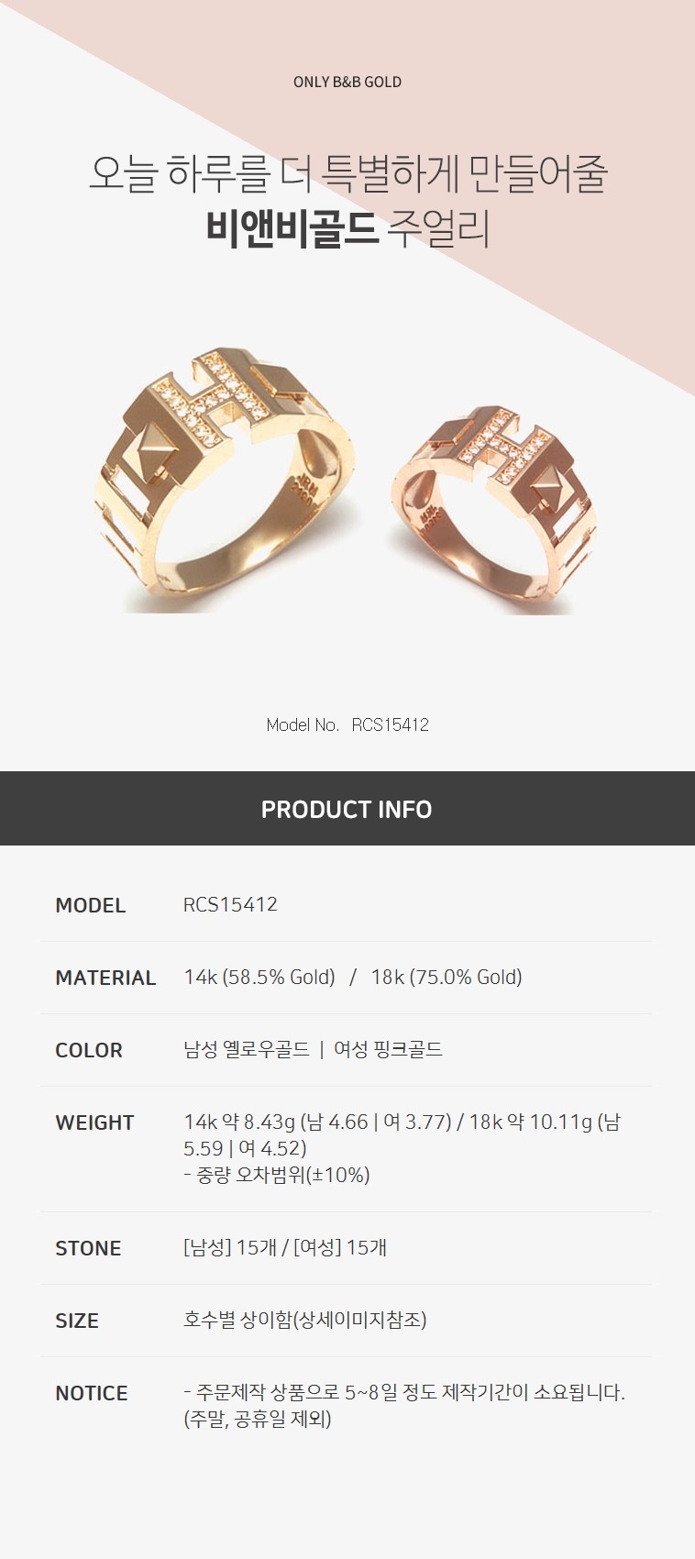Click the pink gold women's ring image
The height and width of the screenshot is (1559, 695).
pos(490,509)
